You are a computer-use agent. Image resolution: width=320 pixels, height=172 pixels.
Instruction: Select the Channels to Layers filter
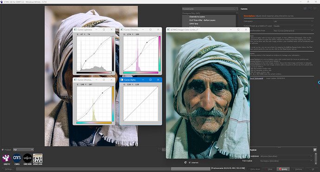click(x=197, y=17)
